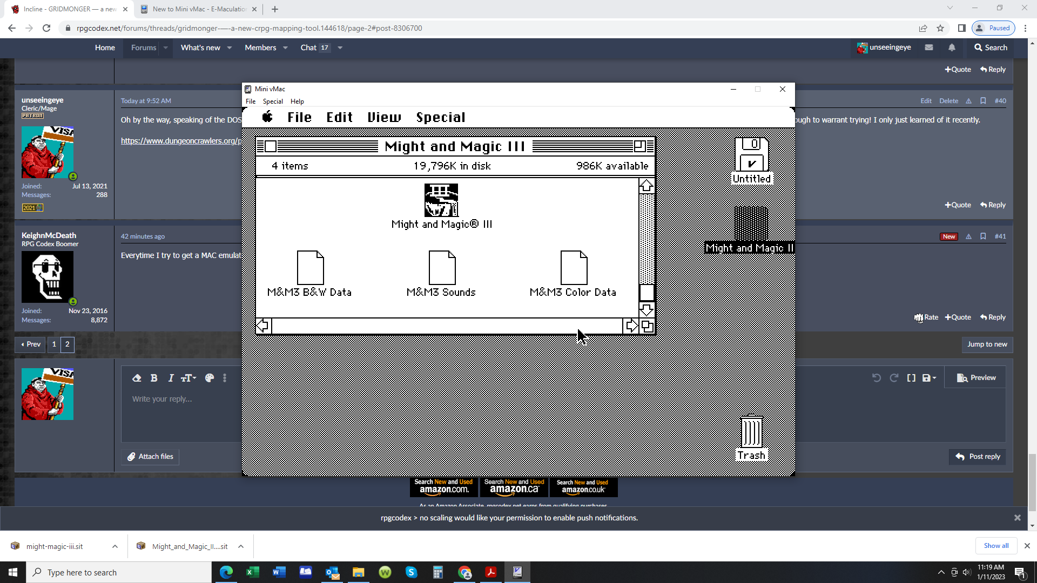Bookmark this page star icon
This screenshot has width=1037, height=583.
(x=940, y=28)
